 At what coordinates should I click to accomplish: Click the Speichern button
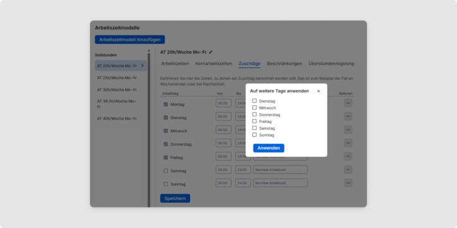tap(175, 198)
